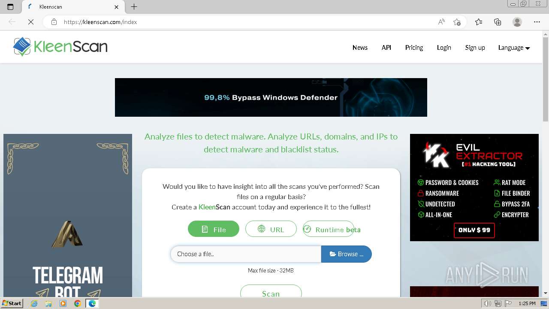The height and width of the screenshot is (309, 549).
Task: Click the Scan button
Action: [271, 291]
